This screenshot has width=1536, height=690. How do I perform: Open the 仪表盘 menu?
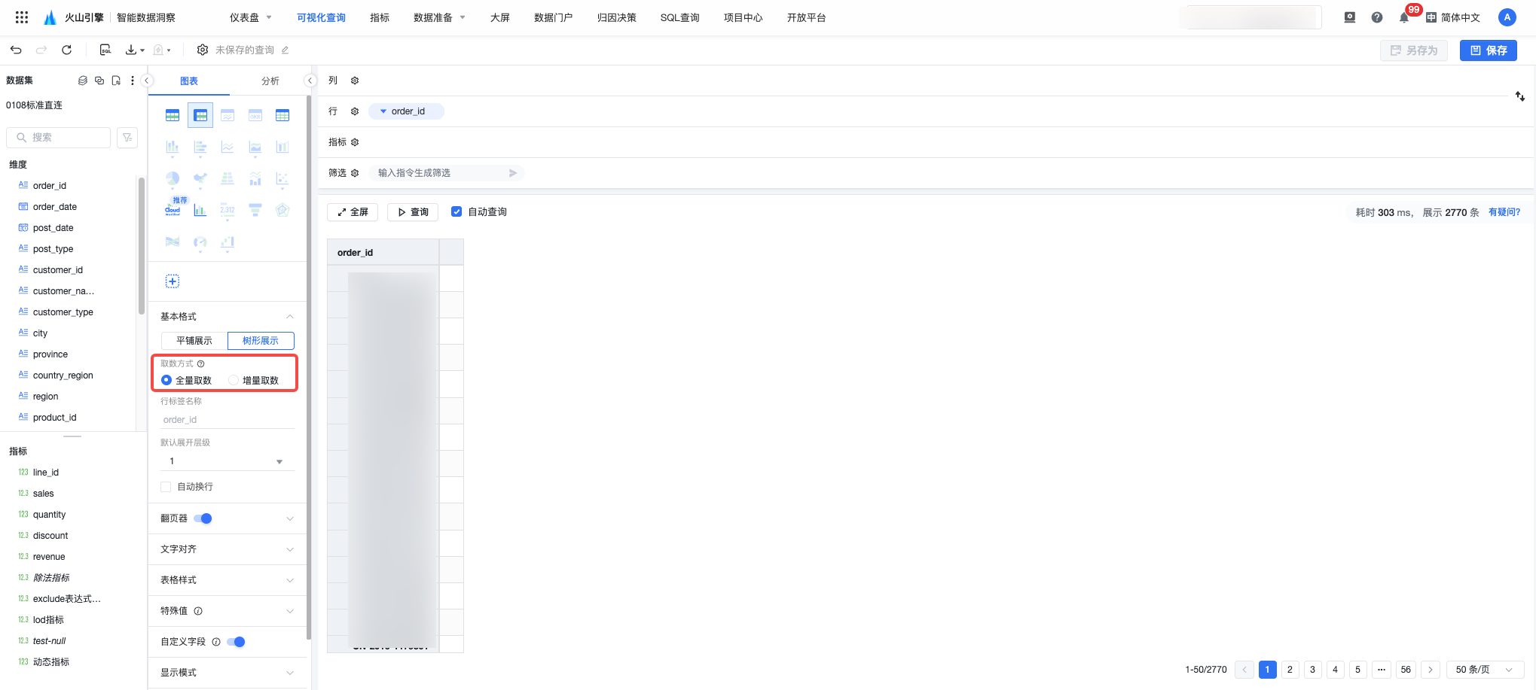251,17
